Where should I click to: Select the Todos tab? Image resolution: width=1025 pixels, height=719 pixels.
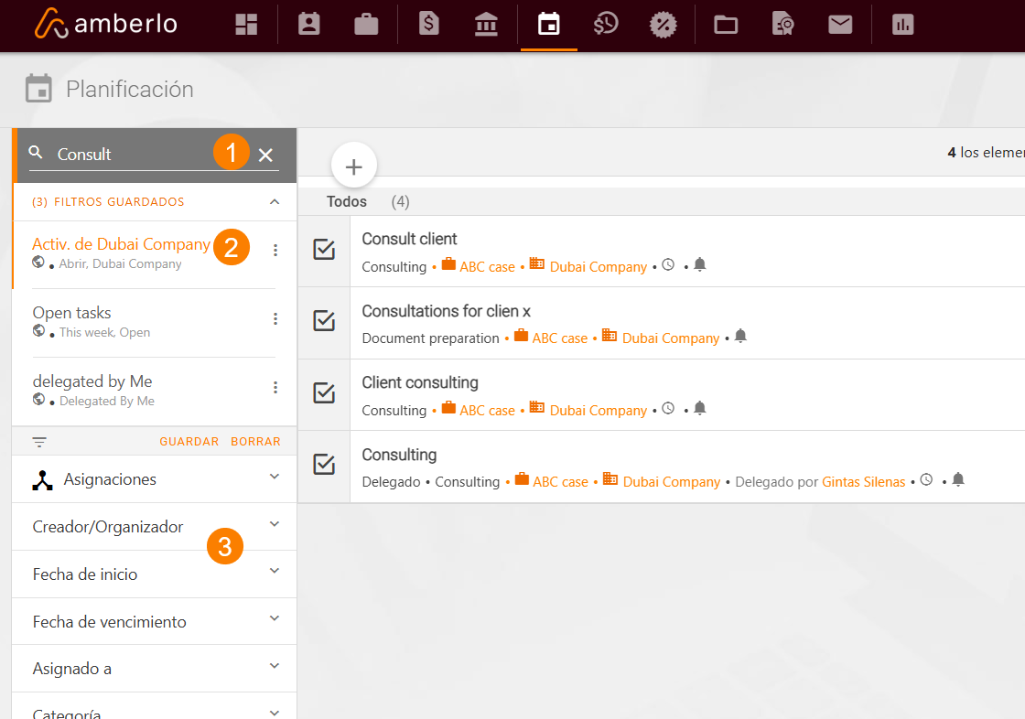click(x=347, y=201)
